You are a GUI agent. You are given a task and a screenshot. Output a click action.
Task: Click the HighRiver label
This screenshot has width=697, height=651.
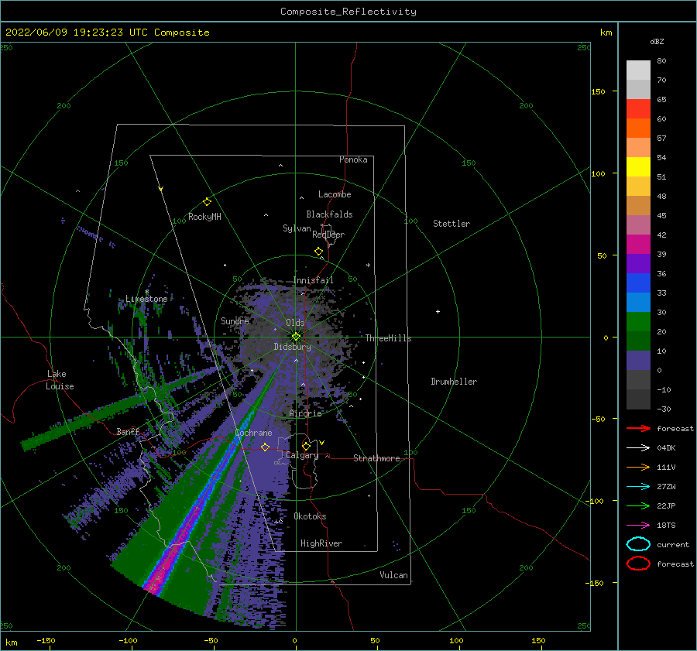pyautogui.click(x=321, y=543)
